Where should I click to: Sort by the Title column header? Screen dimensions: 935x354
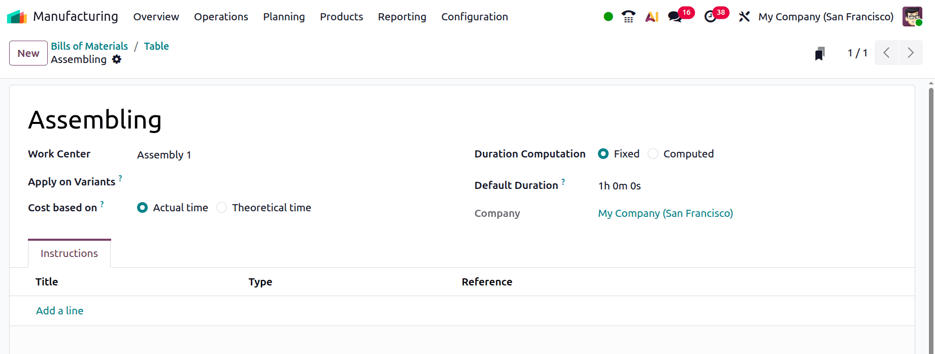pos(47,282)
